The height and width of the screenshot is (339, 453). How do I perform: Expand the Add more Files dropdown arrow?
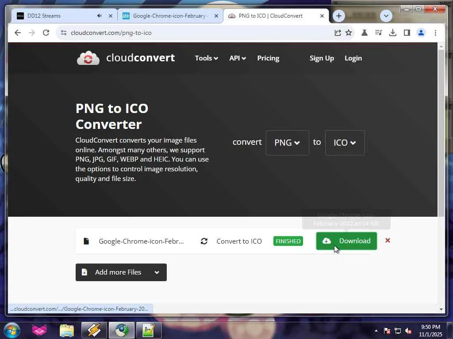tap(157, 272)
